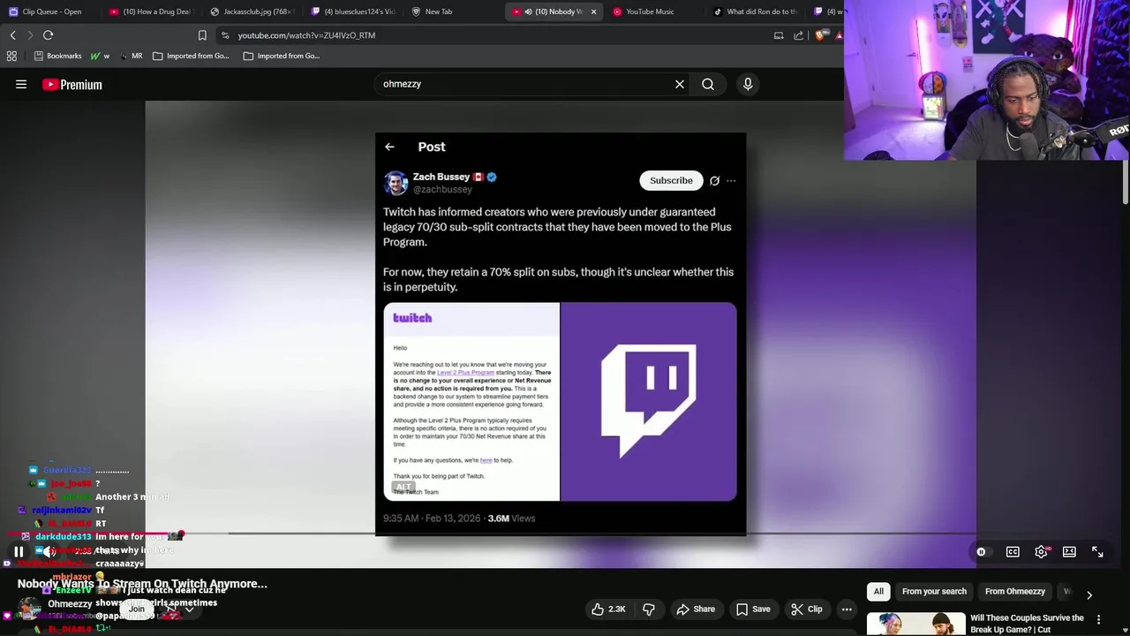The image size is (1130, 636).
Task: Select the From Ohmeezzy chip
Action: 1015,592
